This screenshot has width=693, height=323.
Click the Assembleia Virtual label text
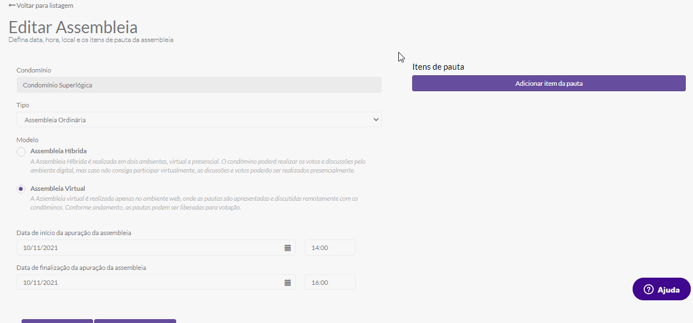(x=58, y=189)
